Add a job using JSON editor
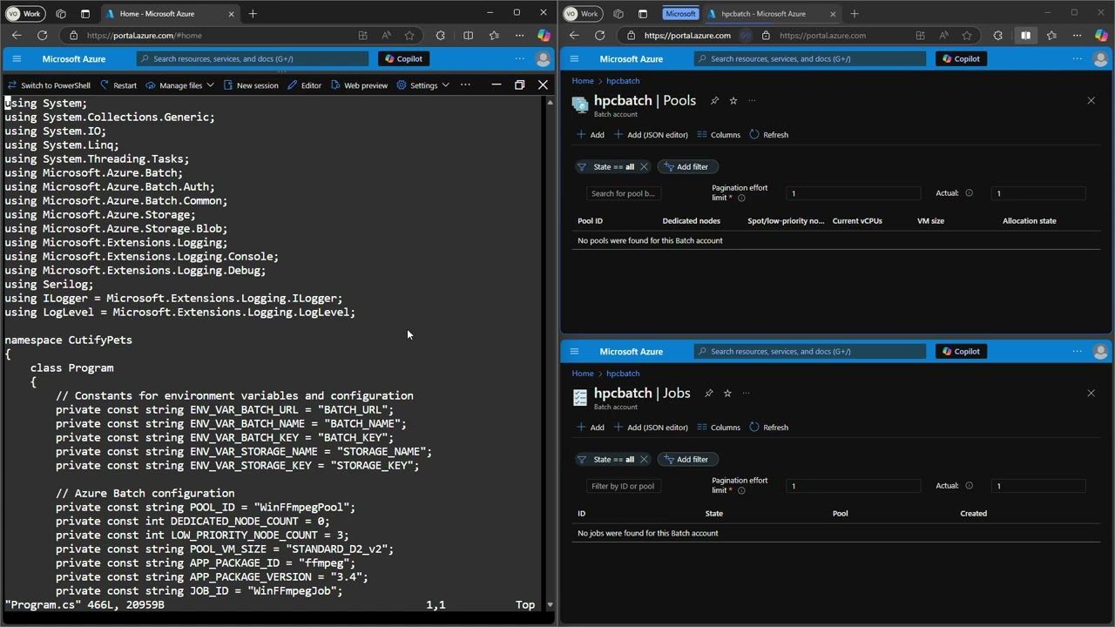Viewport: 1115px width, 627px height. tap(651, 428)
